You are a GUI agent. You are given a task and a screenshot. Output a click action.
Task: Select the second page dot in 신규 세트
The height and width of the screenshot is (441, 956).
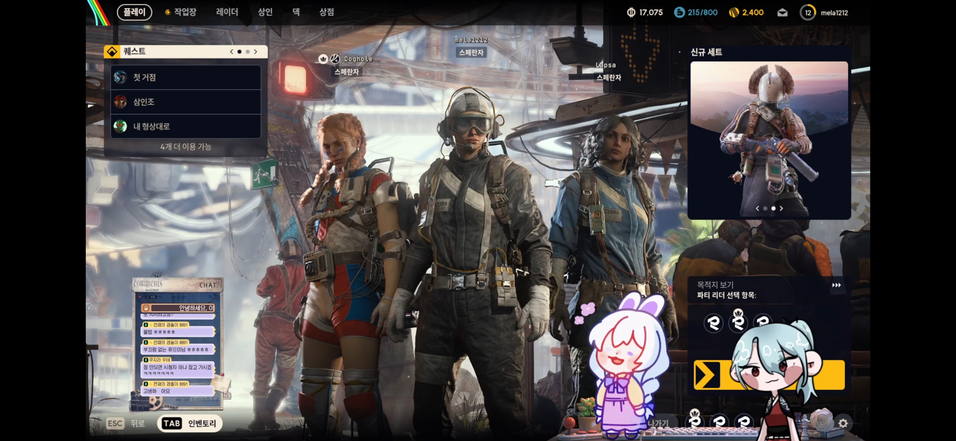(x=773, y=209)
